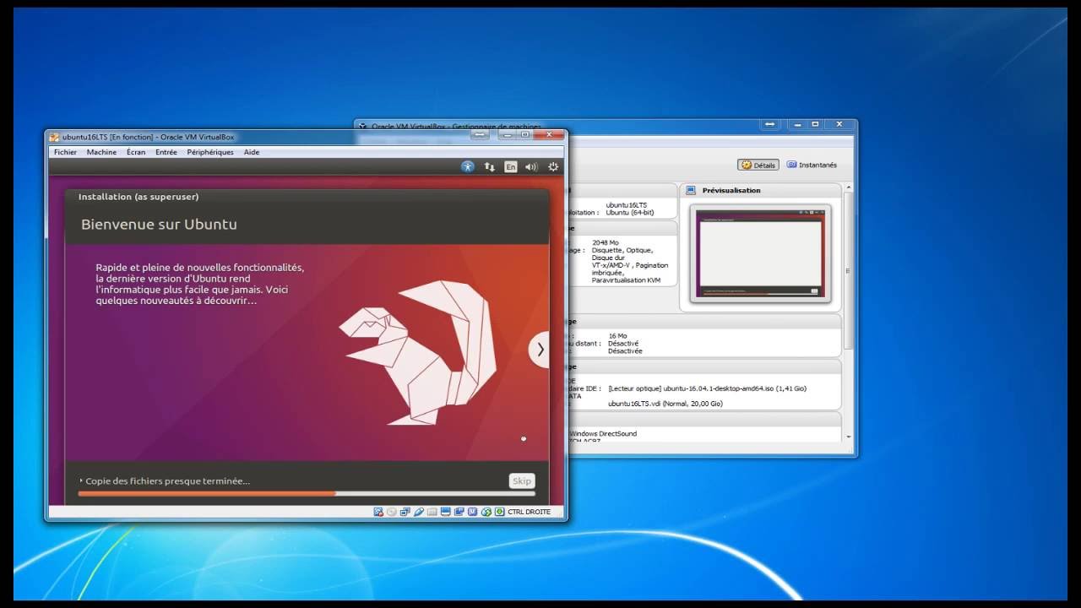Viewport: 1081px width, 608px height.
Task: Click the 'ubuntu16LTS' name value in Manager
Action: [x=627, y=204]
